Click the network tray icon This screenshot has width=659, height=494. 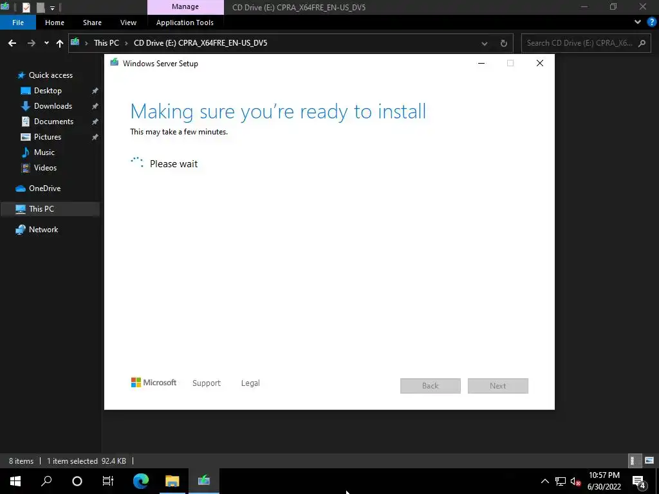point(561,481)
